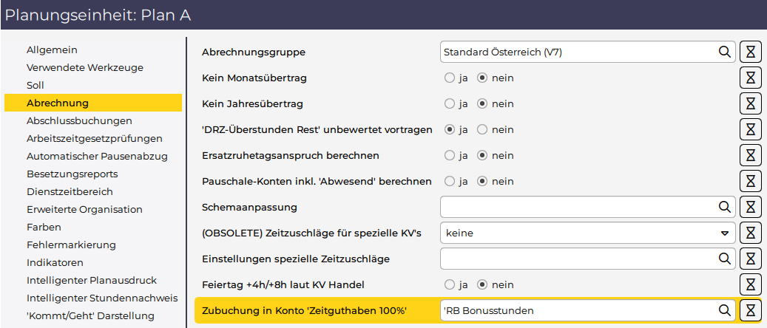This screenshot has width=767, height=328.
Task: Click the search magnifier in Abrechnungsgruppe field
Action: coord(724,52)
